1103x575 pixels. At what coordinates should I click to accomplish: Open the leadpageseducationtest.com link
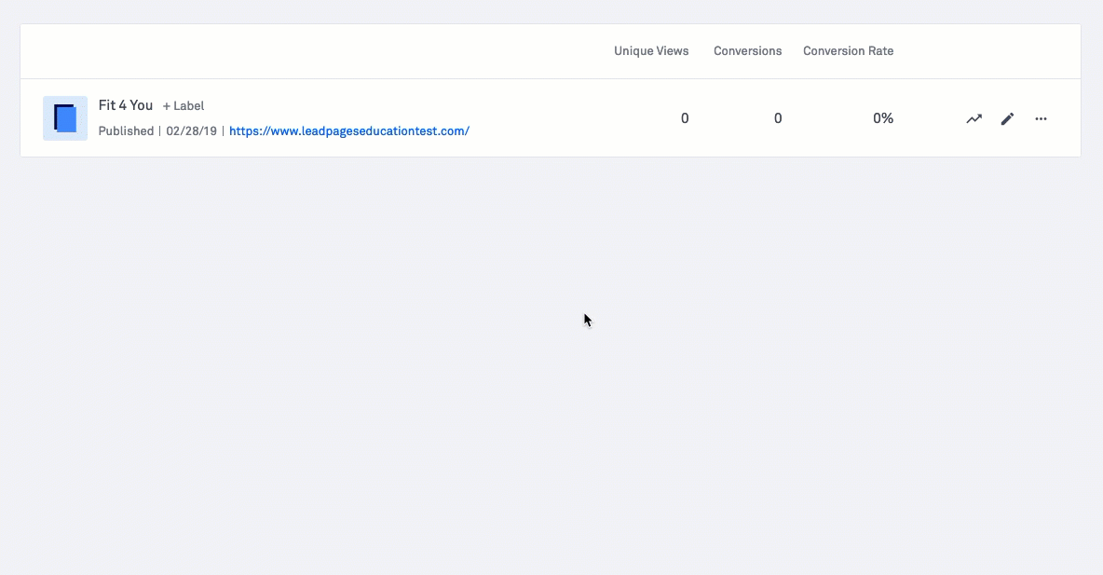349,130
